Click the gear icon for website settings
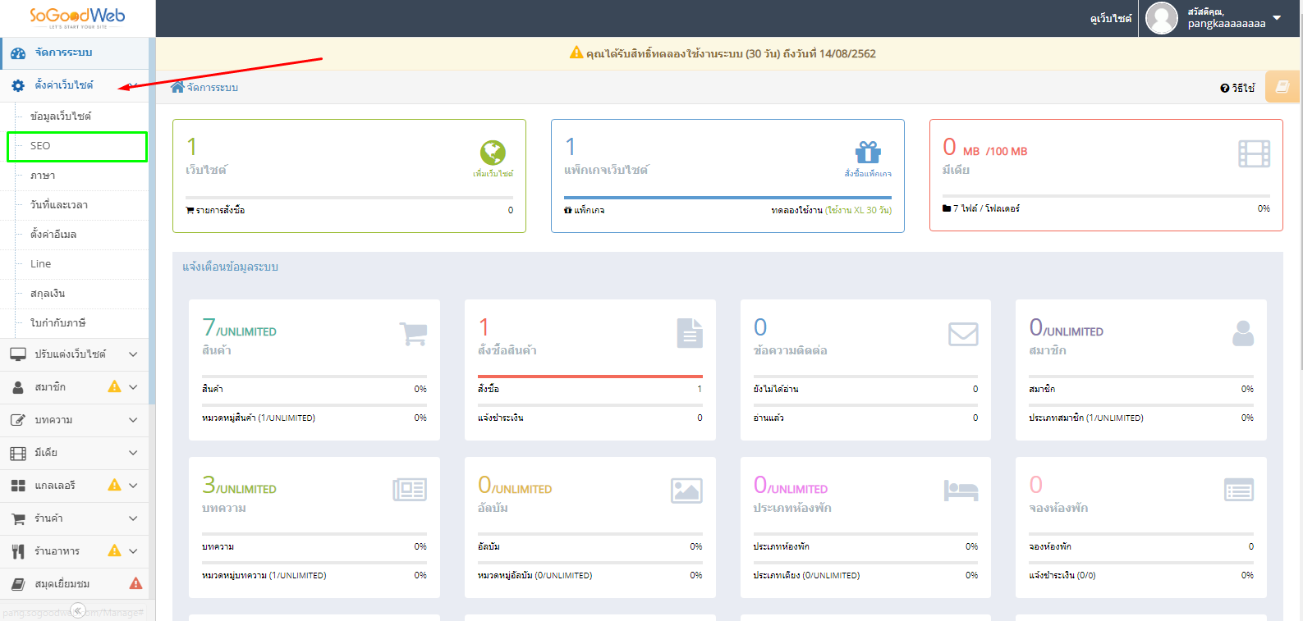 tap(18, 85)
